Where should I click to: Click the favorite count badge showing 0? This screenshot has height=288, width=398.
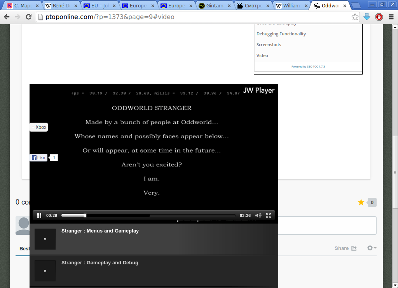(x=372, y=202)
